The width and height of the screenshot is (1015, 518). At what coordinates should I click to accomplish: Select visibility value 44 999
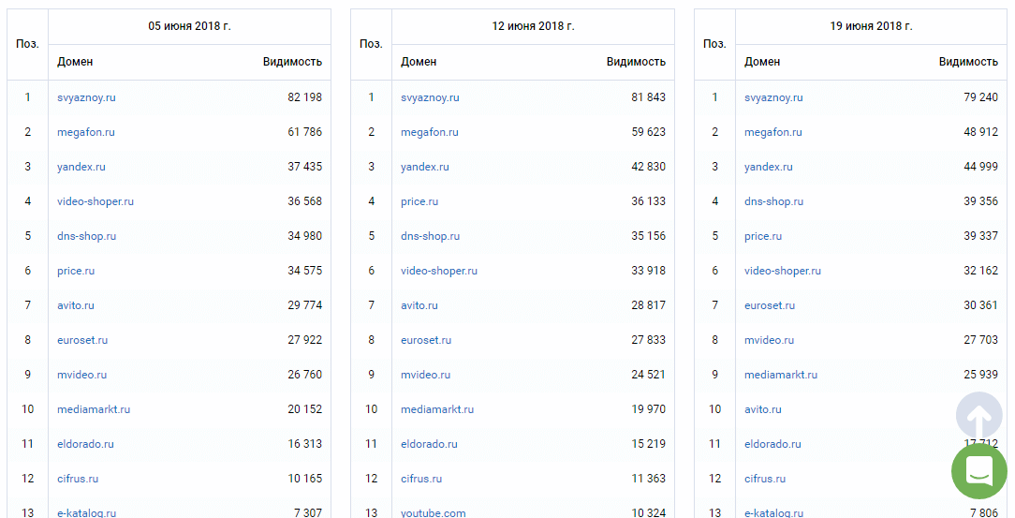click(x=980, y=167)
